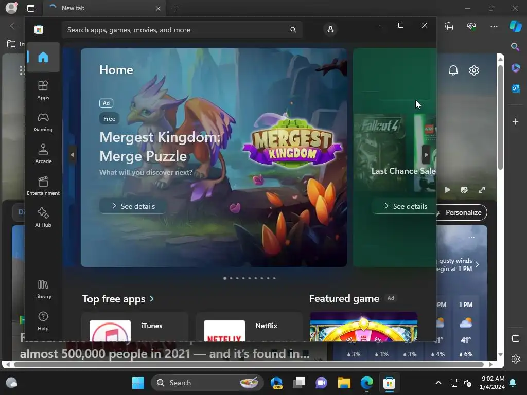Open the AI Hub section
This screenshot has width=527, height=395.
43,218
